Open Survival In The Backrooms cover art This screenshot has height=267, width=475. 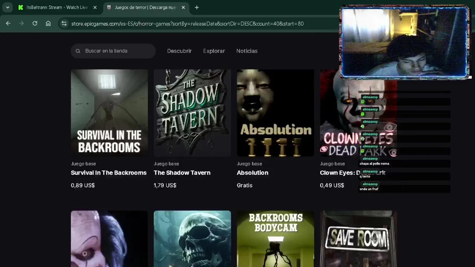(x=109, y=113)
